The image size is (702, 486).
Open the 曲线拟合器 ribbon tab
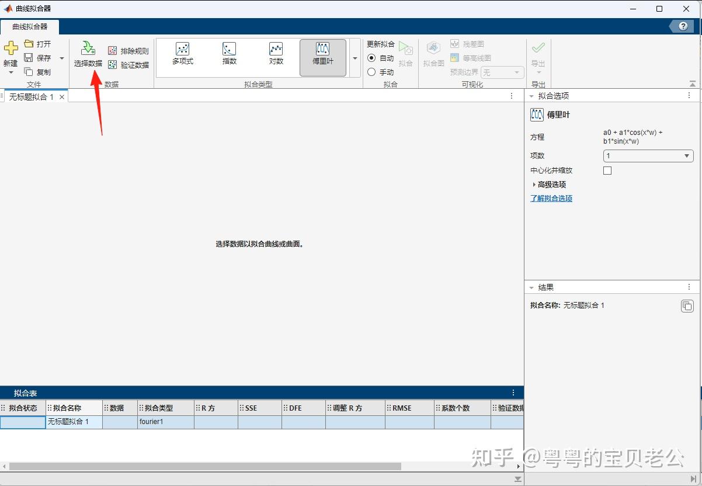28,27
